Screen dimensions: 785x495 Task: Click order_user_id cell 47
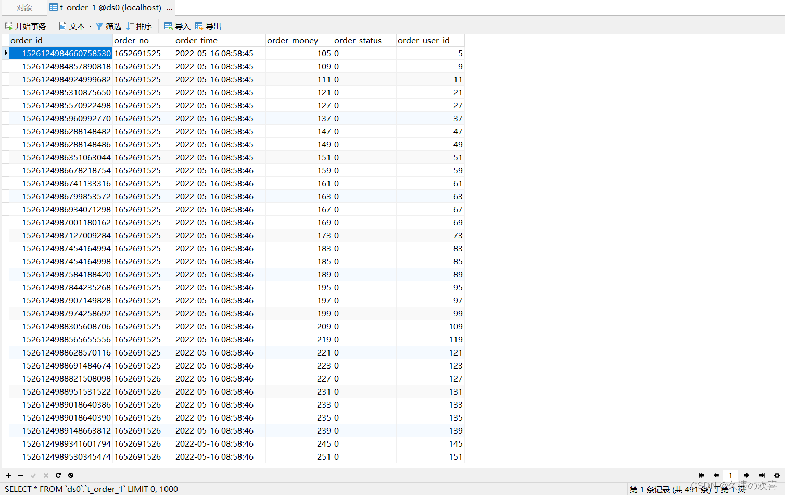point(430,131)
